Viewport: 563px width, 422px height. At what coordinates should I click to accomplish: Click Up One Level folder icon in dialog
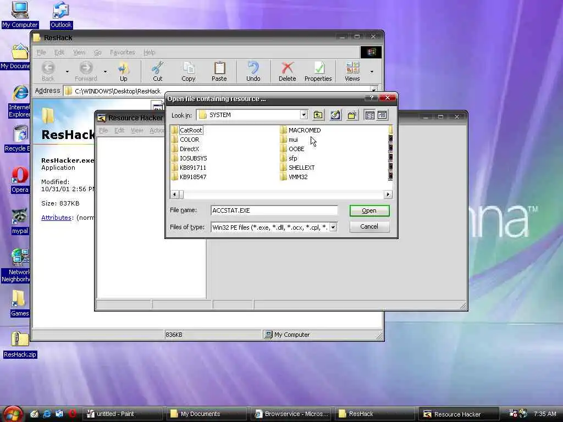point(318,115)
